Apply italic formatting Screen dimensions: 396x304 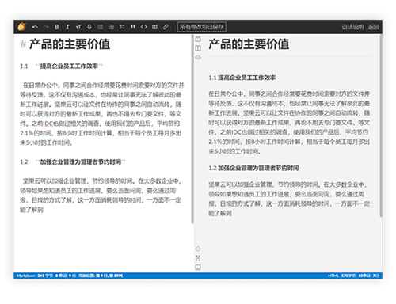click(67, 27)
